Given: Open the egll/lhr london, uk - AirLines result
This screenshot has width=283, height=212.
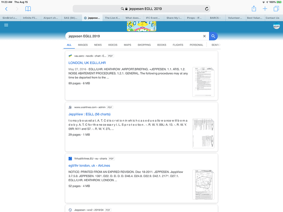Looking at the screenshot, I should [x=89, y=165].
